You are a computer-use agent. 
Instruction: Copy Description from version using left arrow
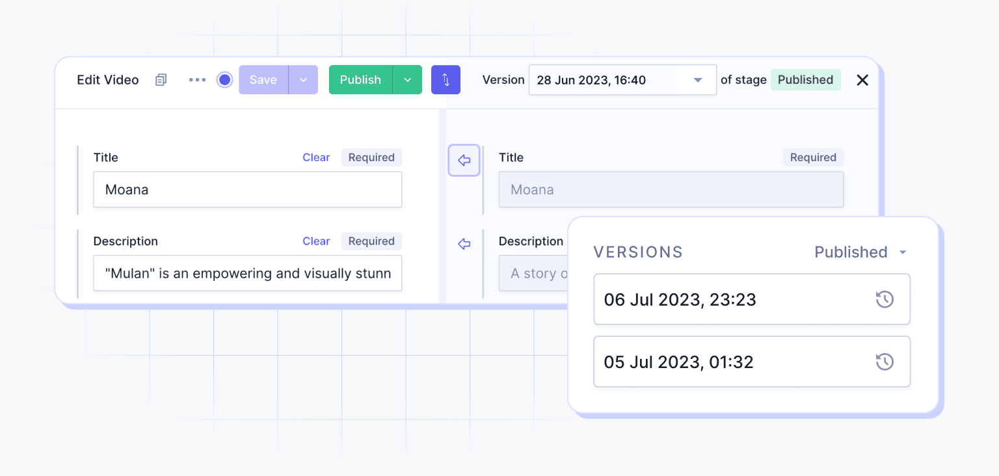pyautogui.click(x=464, y=244)
